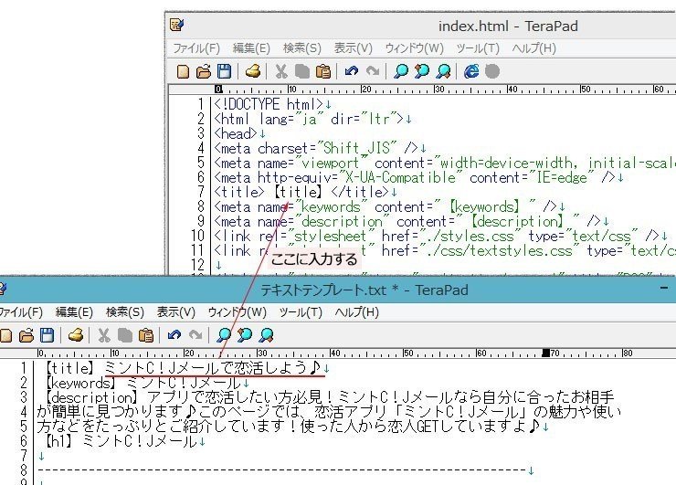This screenshot has height=485, width=676.
Task: Minimize the テキストテンプレート.txt window
Action: [x=664, y=288]
